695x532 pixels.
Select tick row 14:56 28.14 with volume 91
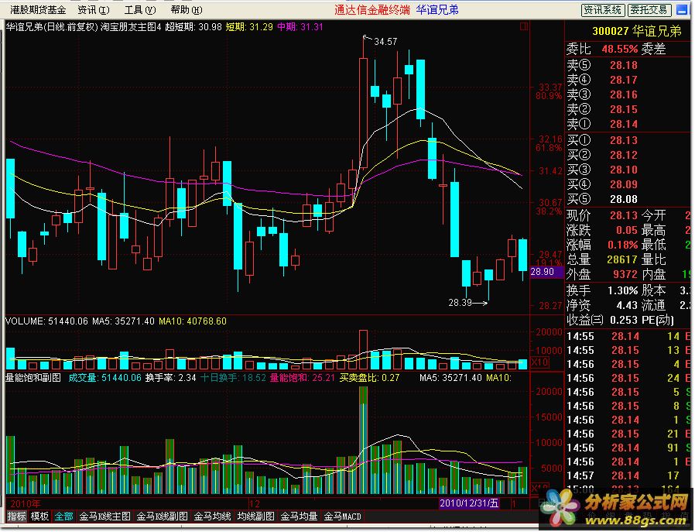pos(629,448)
